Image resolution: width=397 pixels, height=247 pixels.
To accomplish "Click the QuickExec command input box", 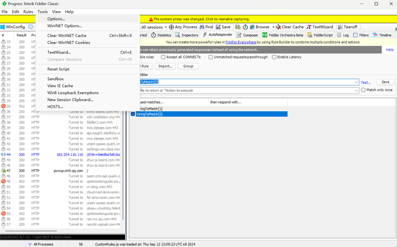I will pyautogui.click(x=63, y=237).
